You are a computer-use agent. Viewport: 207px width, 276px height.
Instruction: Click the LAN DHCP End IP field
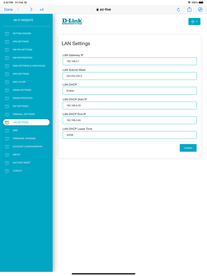130,120
